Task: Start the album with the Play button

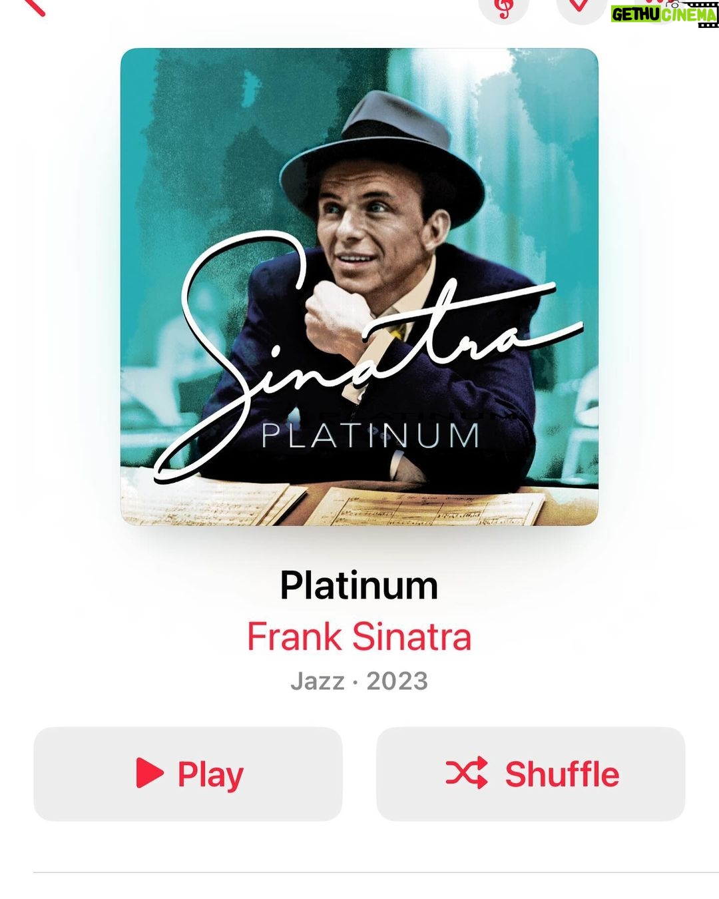Action: point(188,773)
